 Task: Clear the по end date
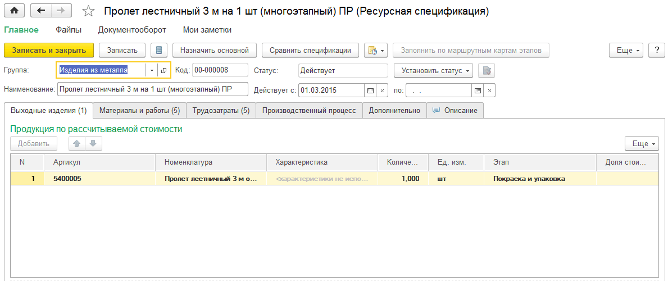[489, 90]
